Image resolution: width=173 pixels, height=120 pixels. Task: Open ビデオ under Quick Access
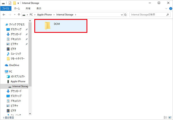(11, 49)
